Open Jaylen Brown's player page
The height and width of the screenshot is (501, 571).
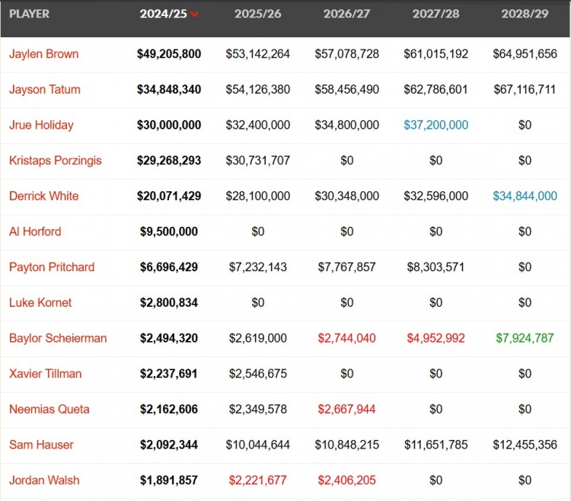(x=43, y=54)
